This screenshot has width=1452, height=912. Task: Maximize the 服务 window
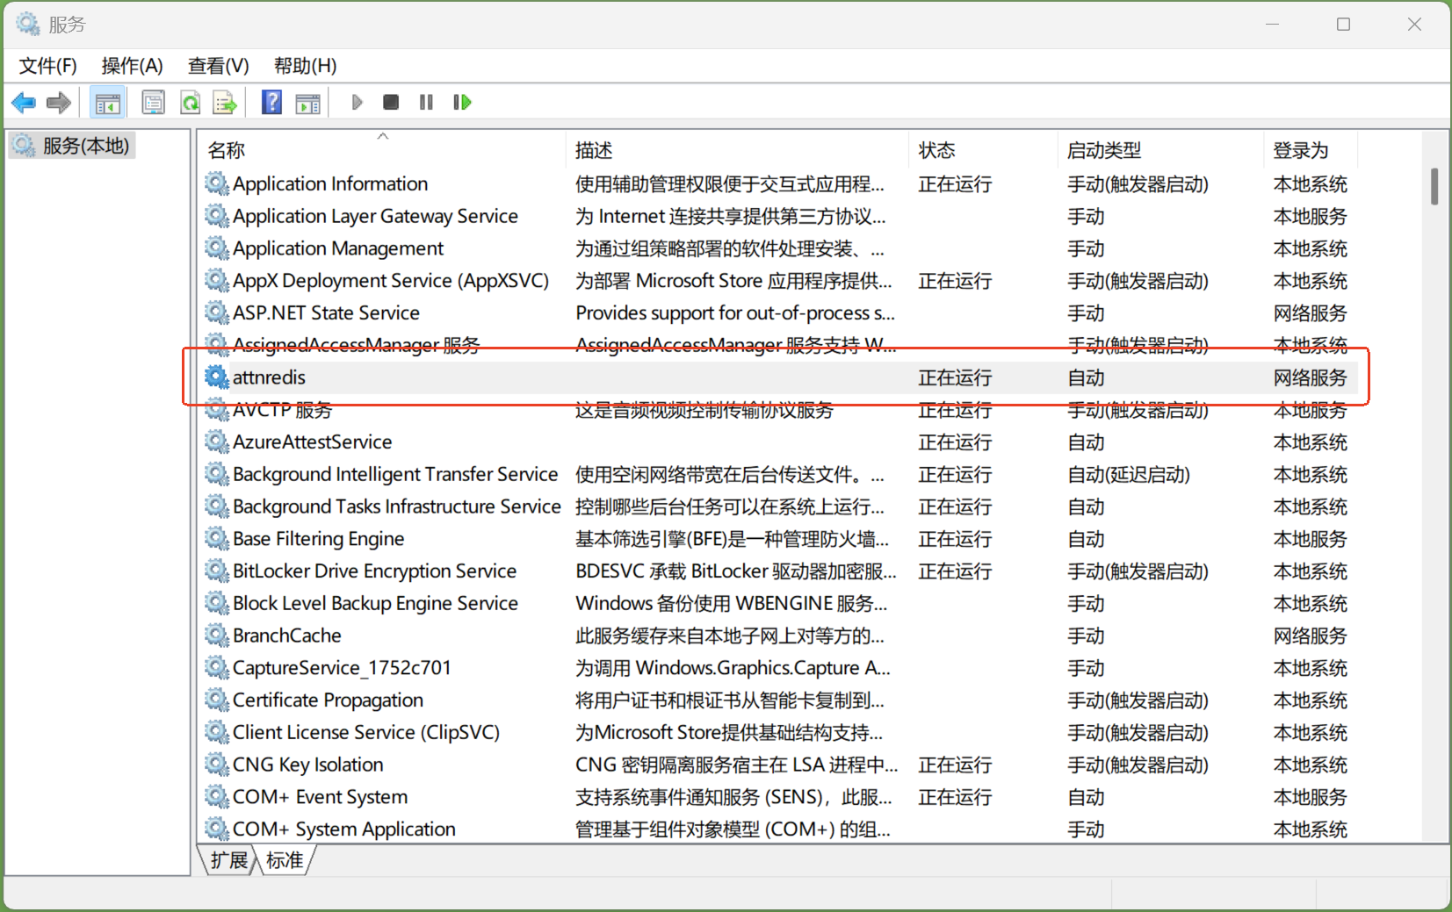tap(1343, 25)
